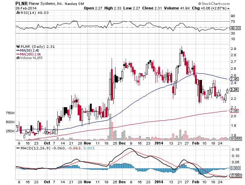This screenshot has width=245, height=185.
Task: Click the 500K volume scale label
Action: (x=10, y=122)
